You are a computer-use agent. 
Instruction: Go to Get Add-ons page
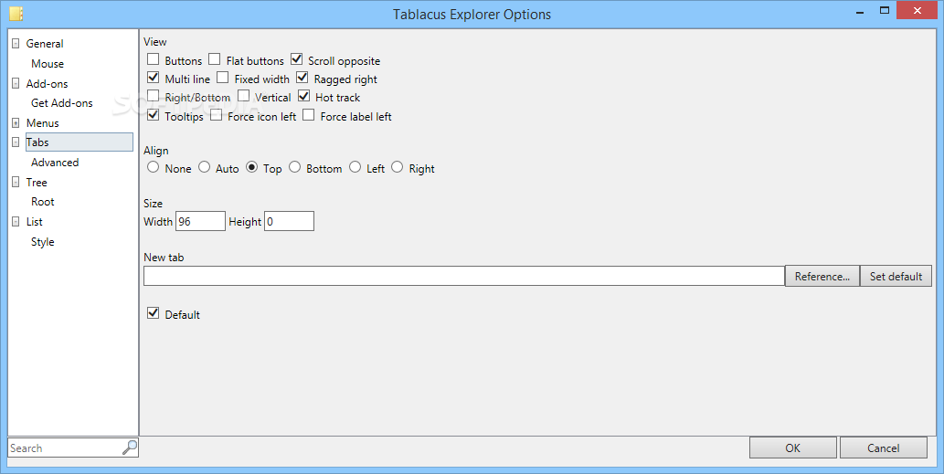click(x=62, y=103)
